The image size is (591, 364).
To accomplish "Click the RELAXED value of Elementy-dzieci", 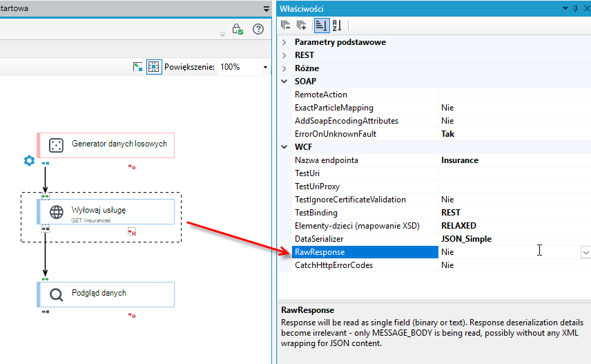I will pyautogui.click(x=458, y=226).
